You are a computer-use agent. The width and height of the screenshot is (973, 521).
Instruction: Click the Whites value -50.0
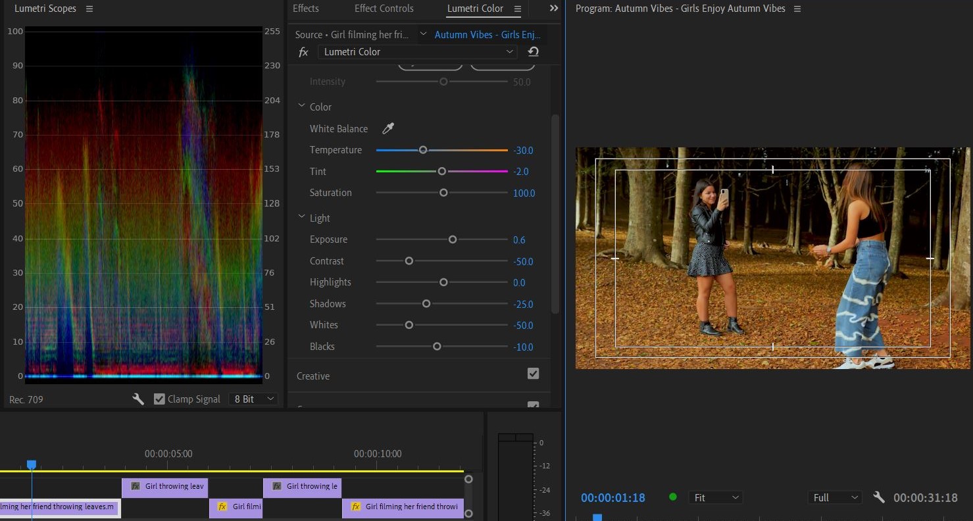(523, 326)
